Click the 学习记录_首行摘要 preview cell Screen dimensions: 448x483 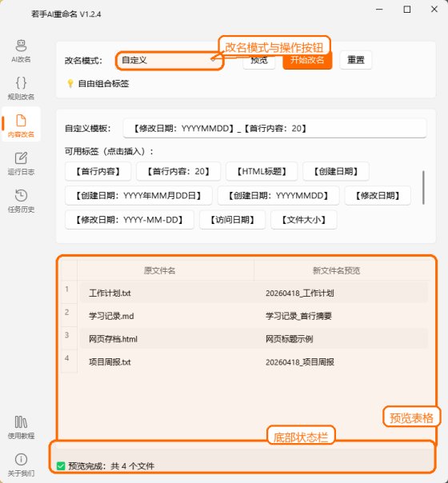pos(298,316)
